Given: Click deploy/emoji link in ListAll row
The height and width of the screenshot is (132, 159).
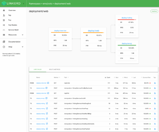Looking at the screenshot, I should 40,98.
